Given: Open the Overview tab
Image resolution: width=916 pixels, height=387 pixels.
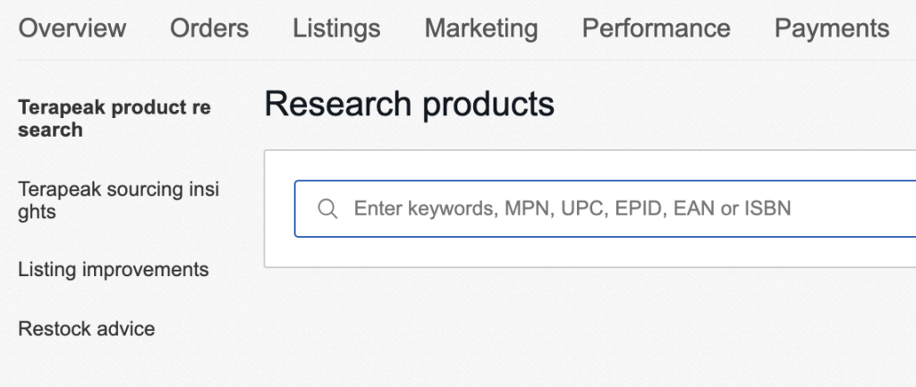Looking at the screenshot, I should pos(72,28).
